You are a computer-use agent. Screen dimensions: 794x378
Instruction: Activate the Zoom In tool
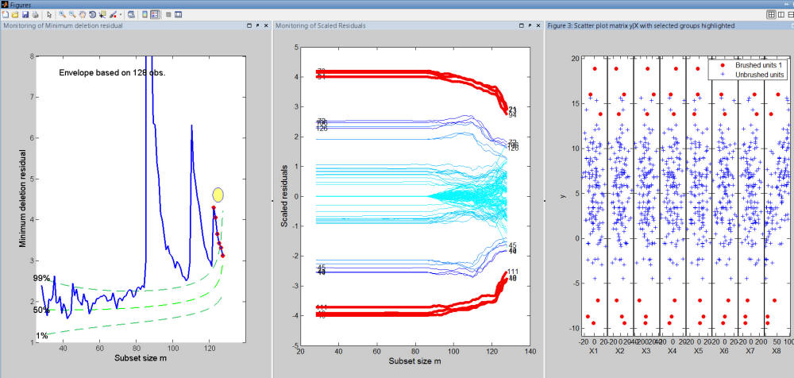pyautogui.click(x=62, y=15)
